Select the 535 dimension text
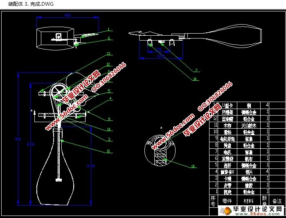The image size is (286, 218). pos(91,166)
